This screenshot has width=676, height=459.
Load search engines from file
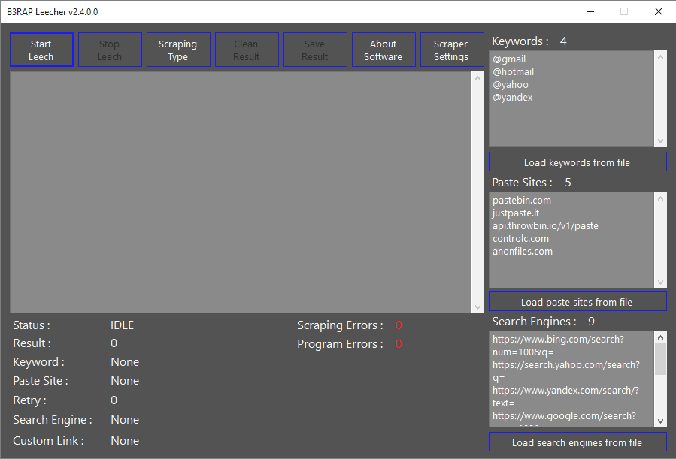click(x=577, y=442)
